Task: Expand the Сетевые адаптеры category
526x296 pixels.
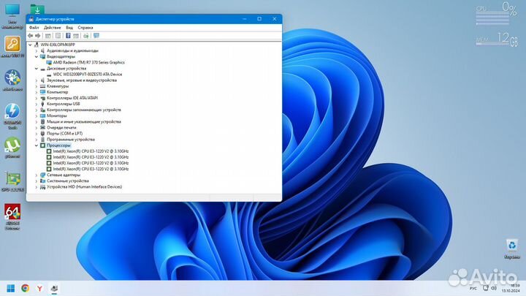Action: (37, 175)
